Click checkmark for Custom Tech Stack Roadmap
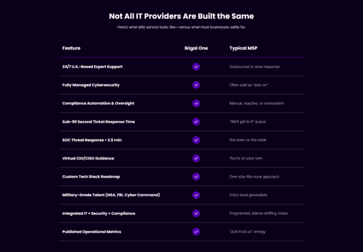The image size is (363, 252). (196, 176)
